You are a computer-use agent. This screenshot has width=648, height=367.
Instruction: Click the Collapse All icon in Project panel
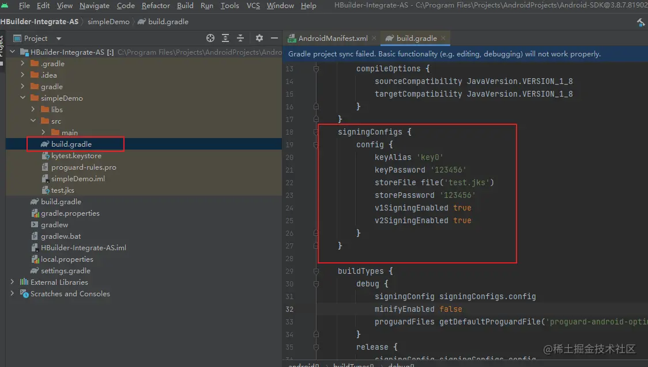[x=240, y=38]
